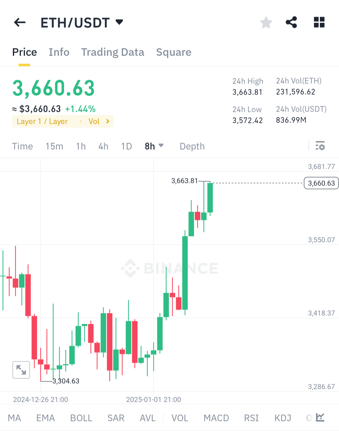This screenshot has width=339, height=433.
Task: Select the 15m timeframe
Action: (x=54, y=146)
